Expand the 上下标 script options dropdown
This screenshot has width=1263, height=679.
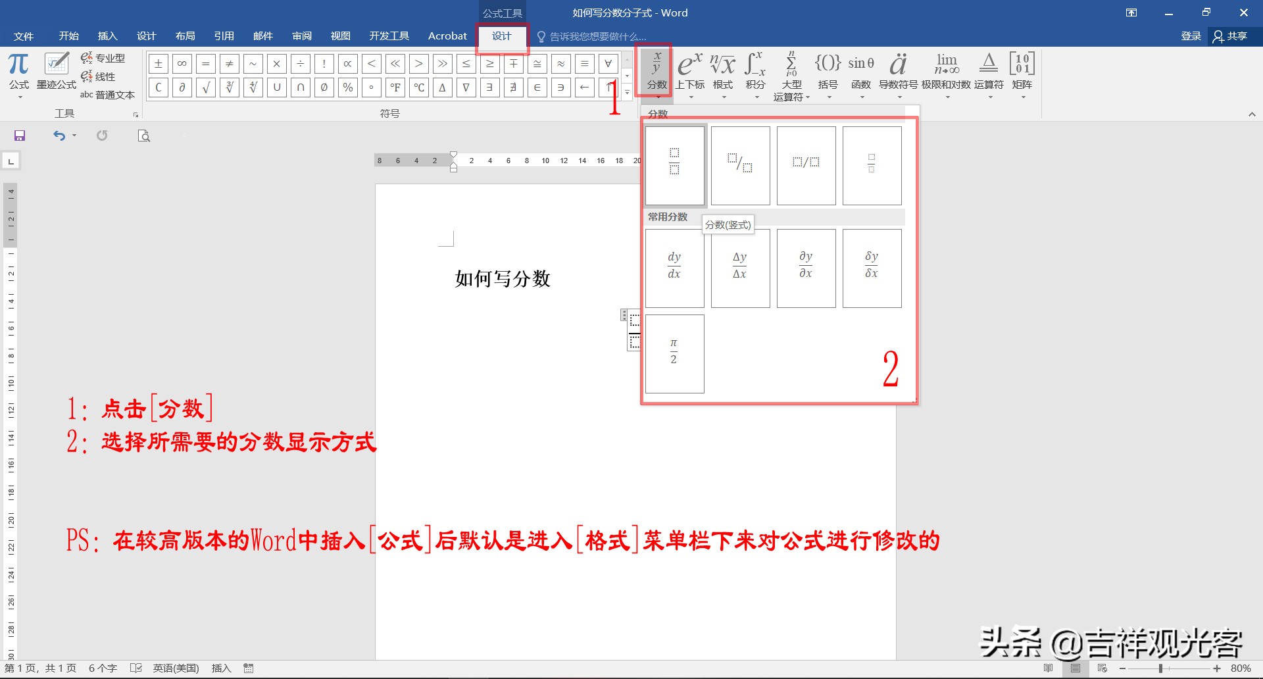pos(691,96)
